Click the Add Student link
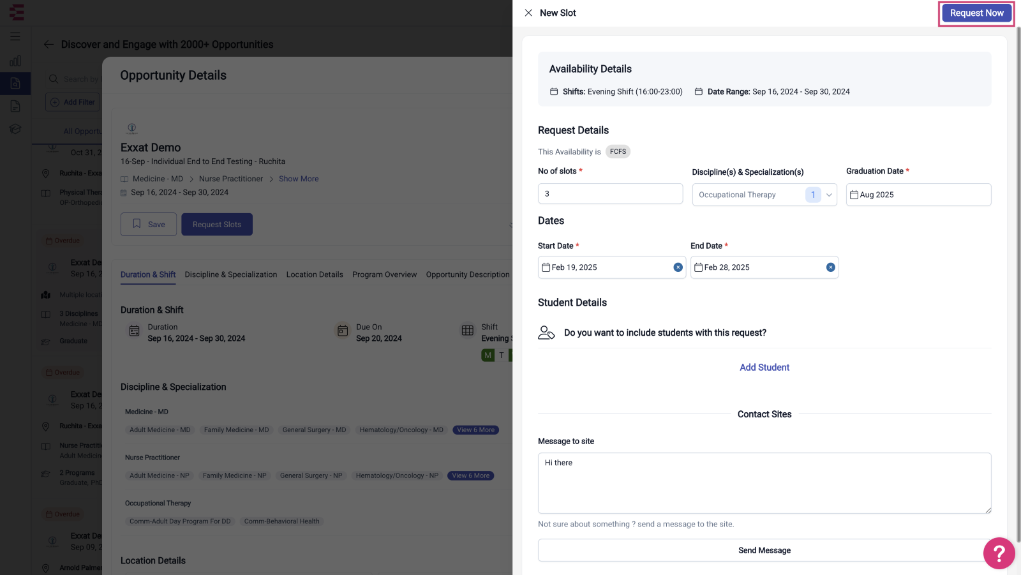Viewport: 1021px width, 575px height. [x=764, y=368]
